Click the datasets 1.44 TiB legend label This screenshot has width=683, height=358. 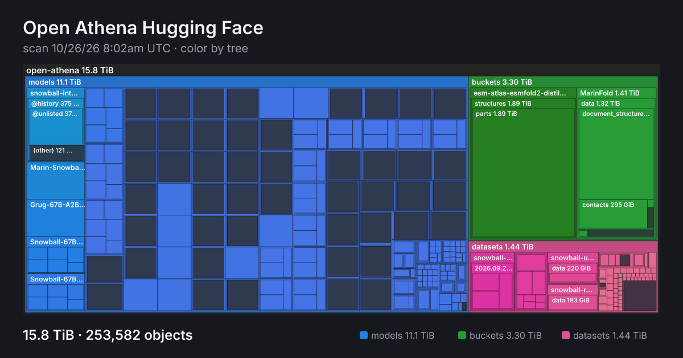click(x=610, y=335)
